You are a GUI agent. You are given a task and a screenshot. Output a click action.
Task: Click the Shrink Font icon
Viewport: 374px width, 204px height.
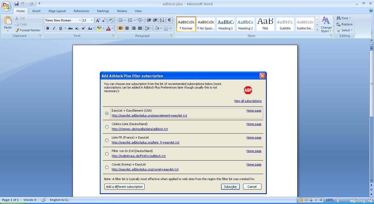pyautogui.click(x=104, y=20)
